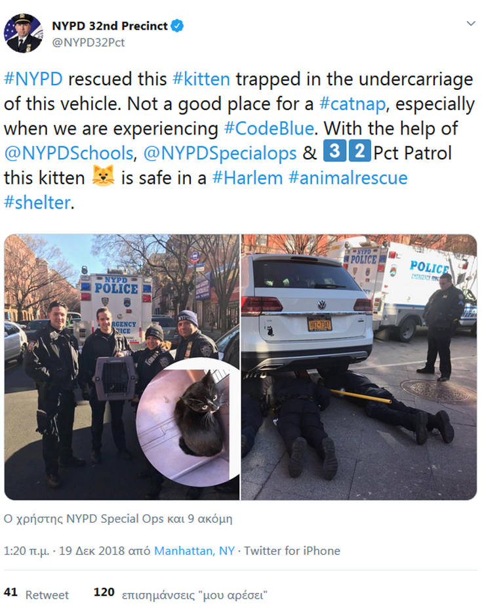This screenshot has width=482, height=608.
Task: Visit the @NYPDSpecialops mention
Action: [x=220, y=153]
